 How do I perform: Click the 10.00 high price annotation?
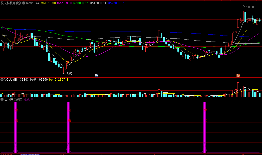coord(250,7)
